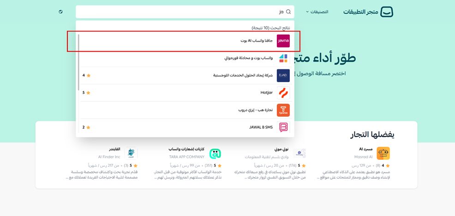Click the search results scrollbar
The width and height of the screenshot is (455, 216).
78,62
